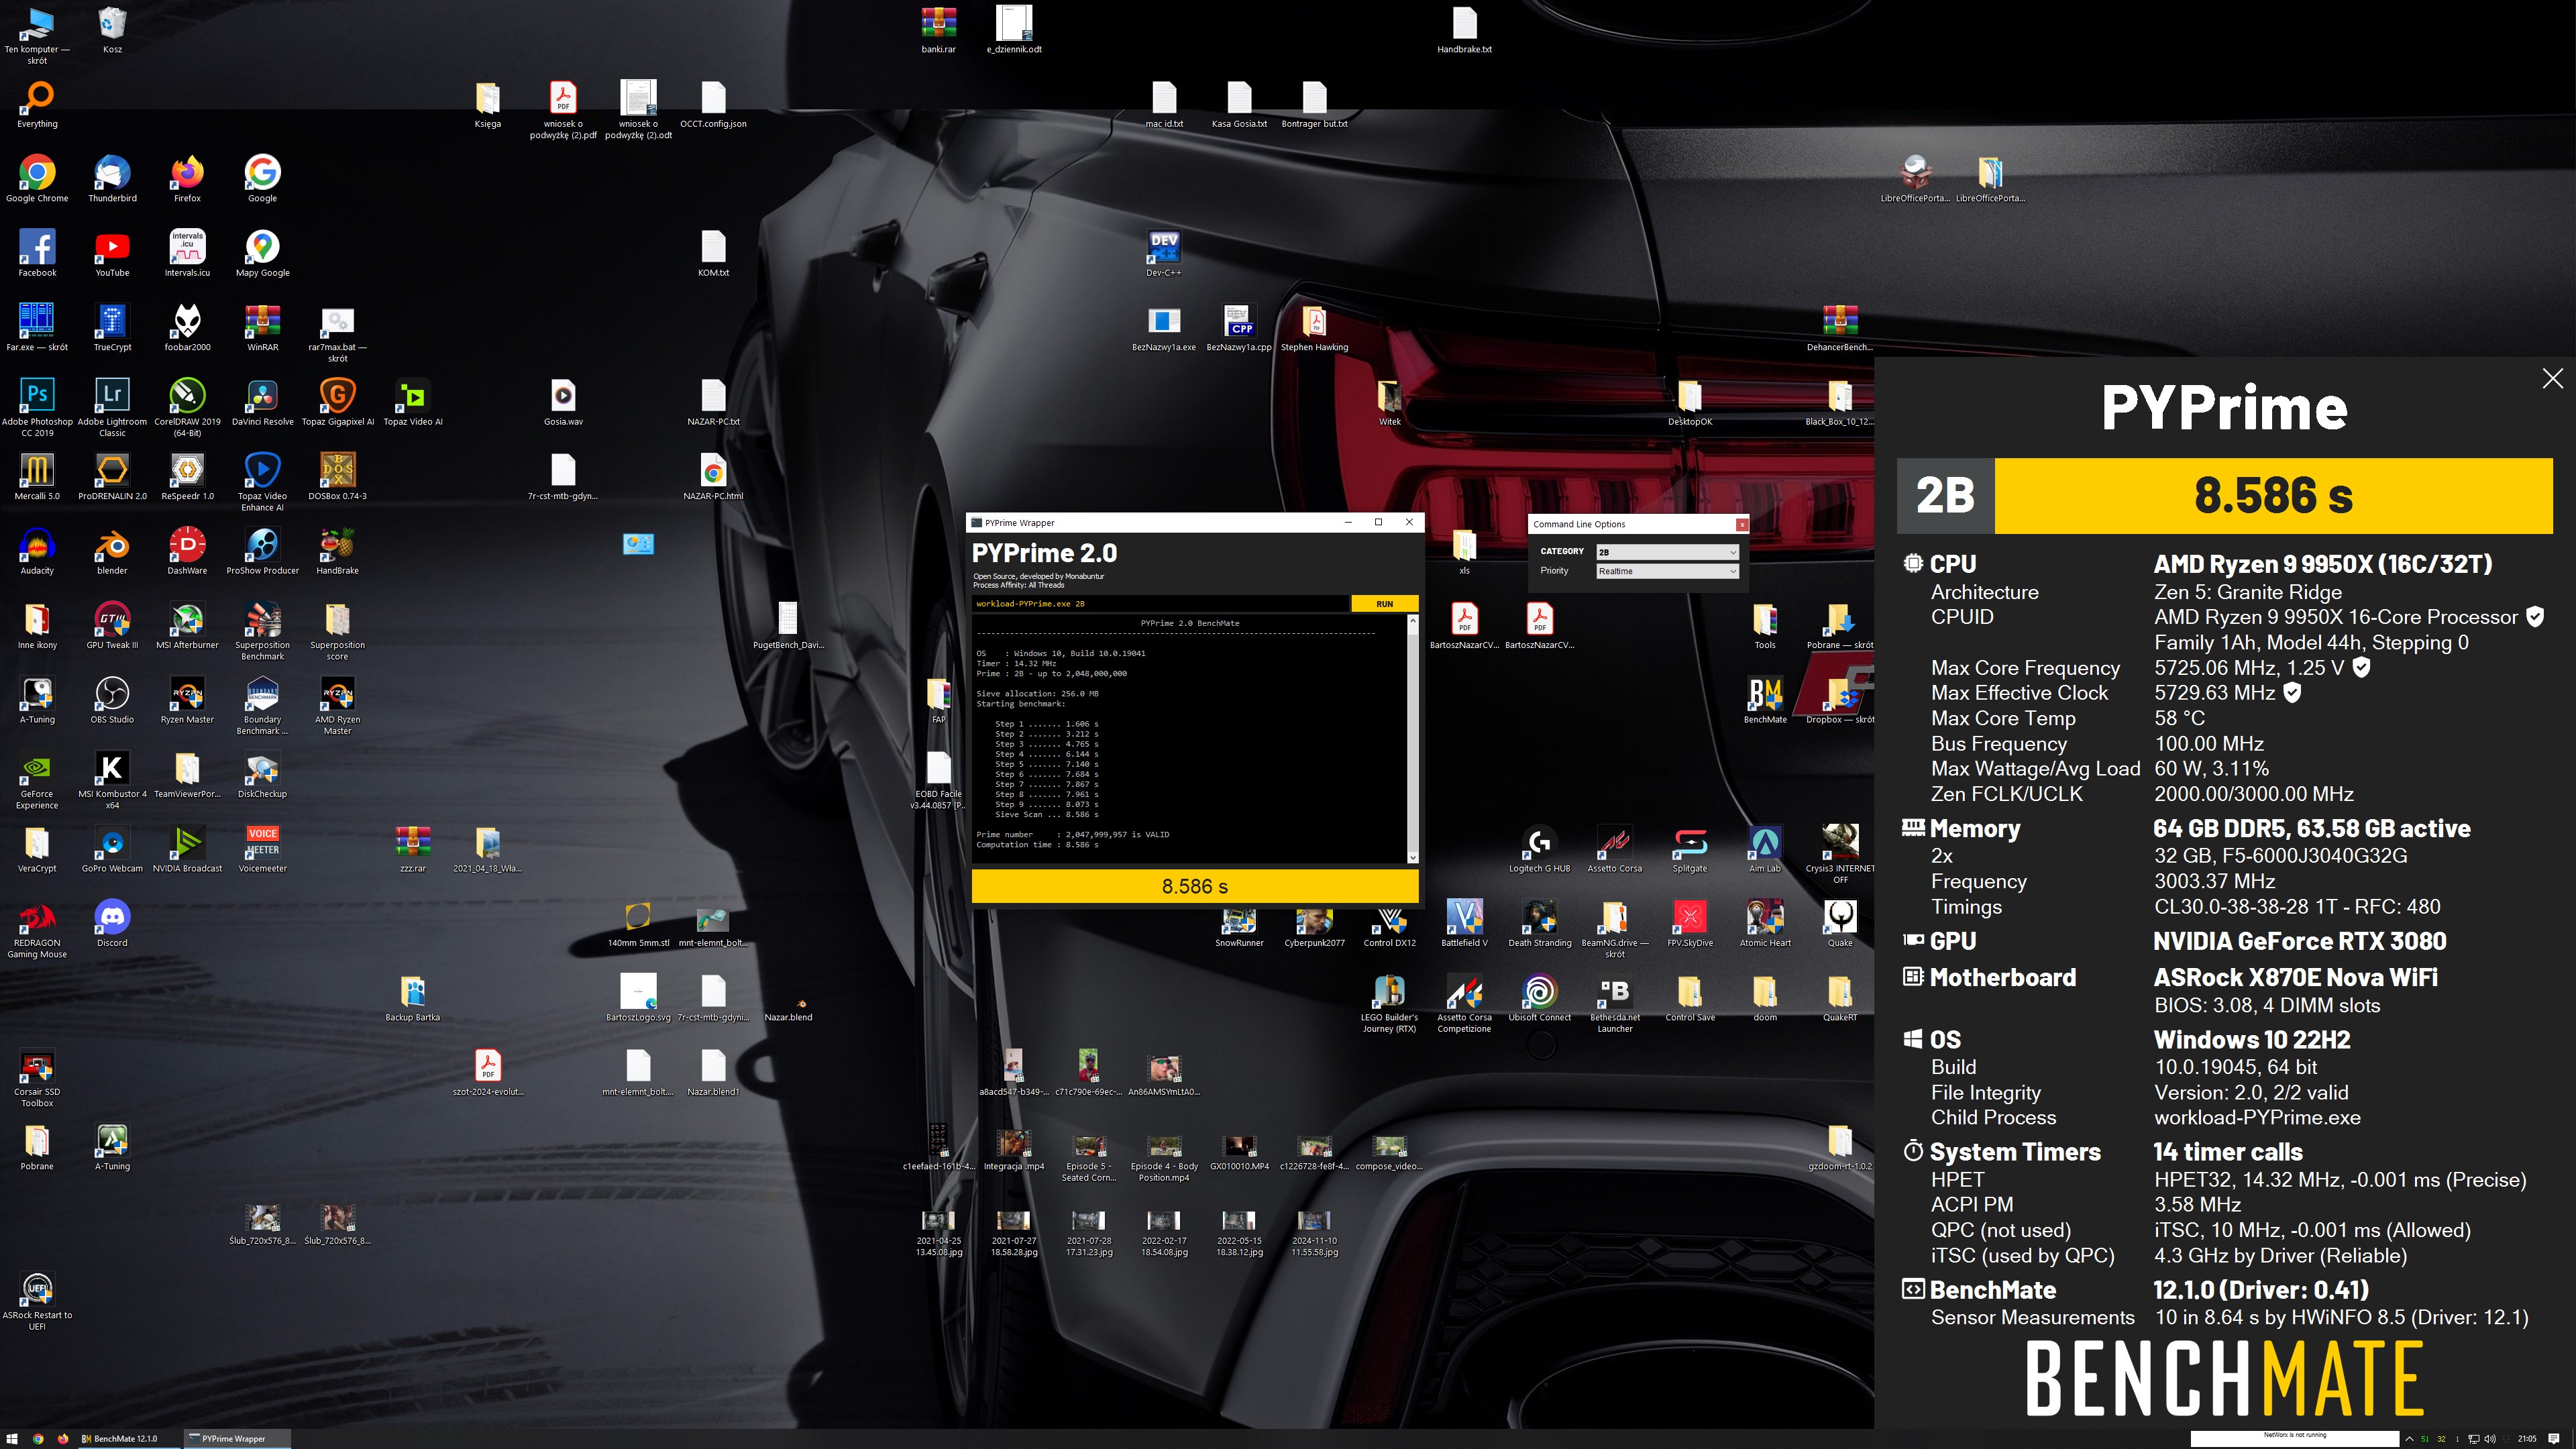Open the Windows Start button
Screen dimensions: 2576x1449
pos(13,1439)
